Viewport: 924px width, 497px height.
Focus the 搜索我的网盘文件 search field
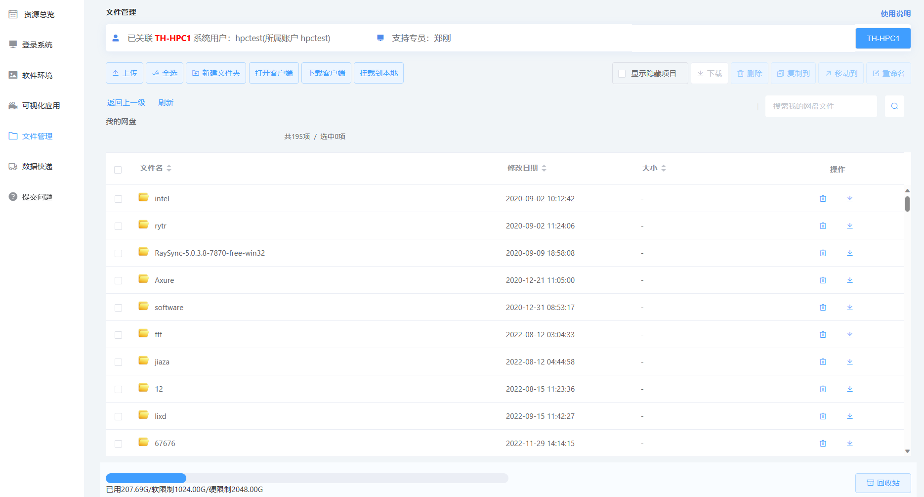tap(821, 106)
